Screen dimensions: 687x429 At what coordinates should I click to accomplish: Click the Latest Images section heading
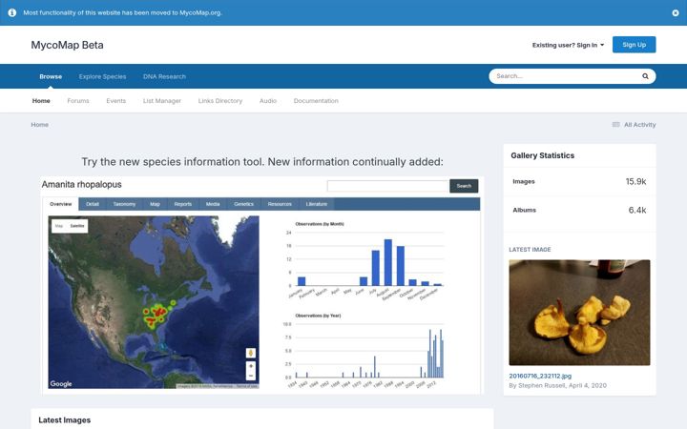65,420
